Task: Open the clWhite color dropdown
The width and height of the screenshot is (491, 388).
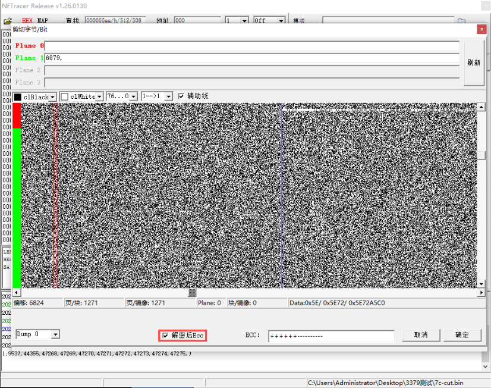Action: [99, 96]
